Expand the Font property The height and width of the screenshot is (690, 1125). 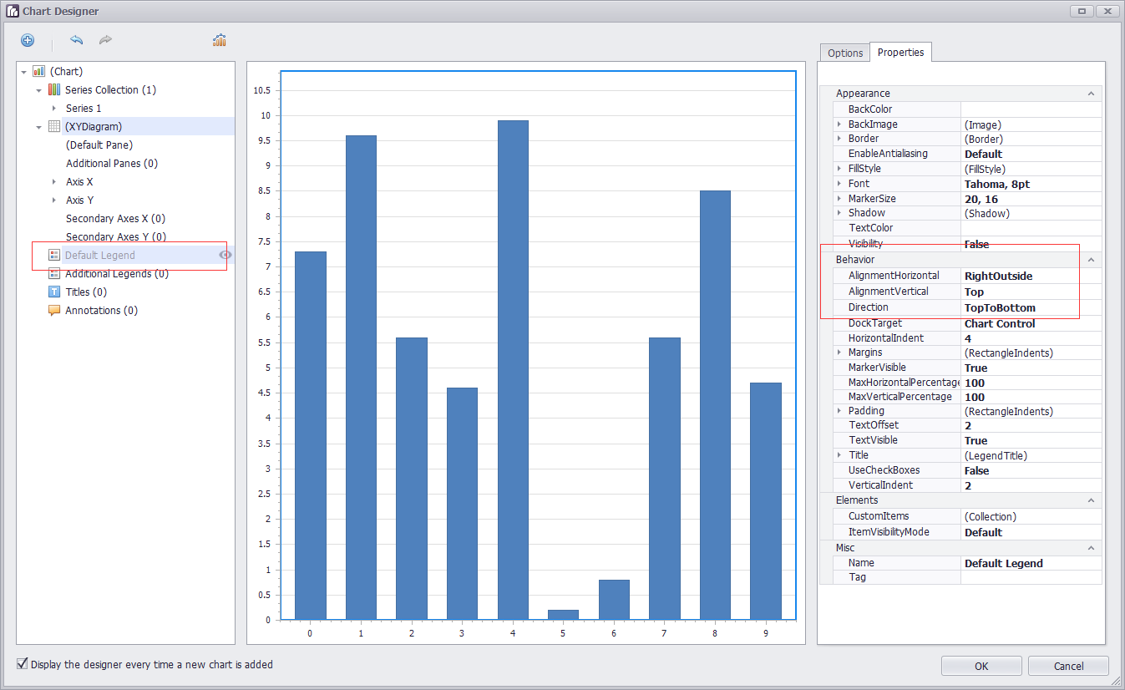coord(839,184)
